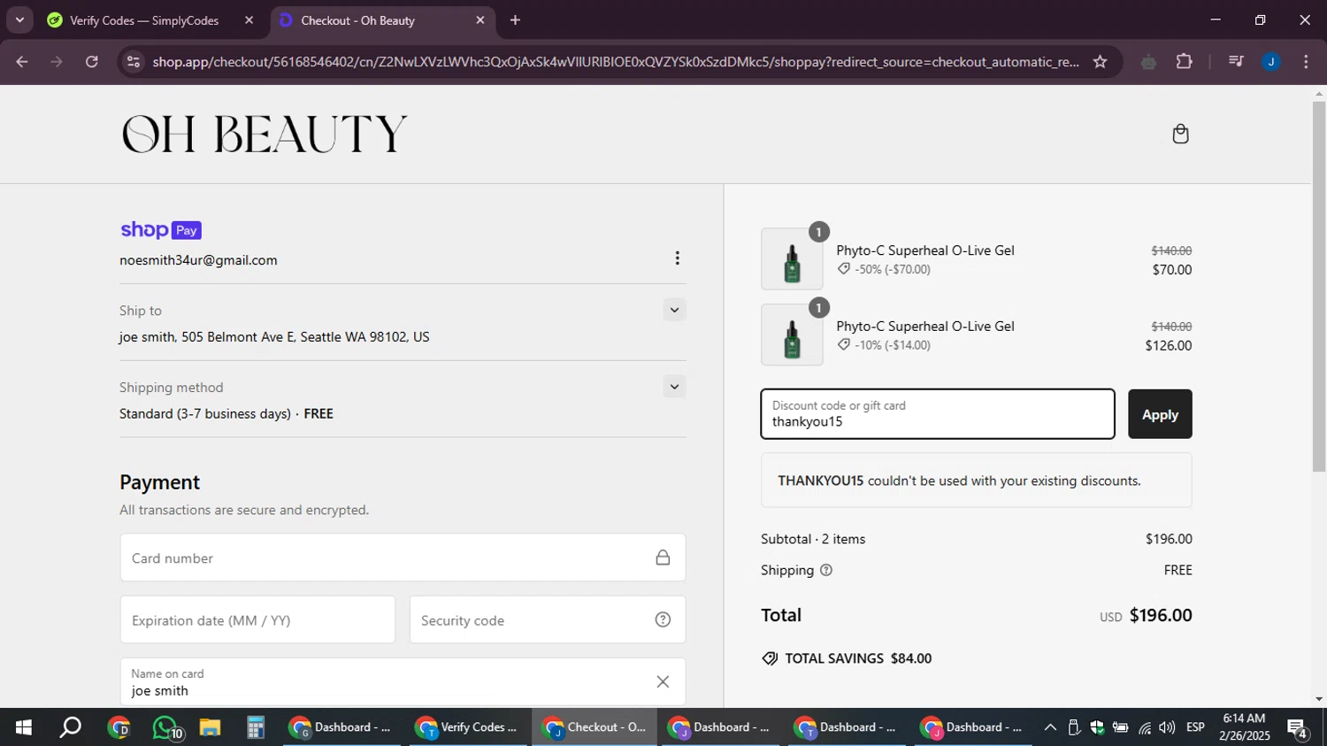
Task: Click the Card number field
Action: 403,558
